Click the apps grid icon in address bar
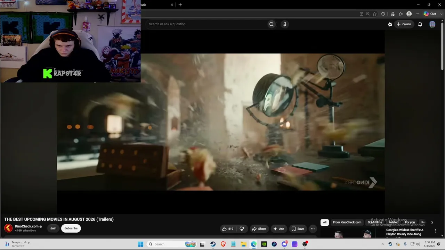This screenshot has height=250, width=445. point(362,14)
